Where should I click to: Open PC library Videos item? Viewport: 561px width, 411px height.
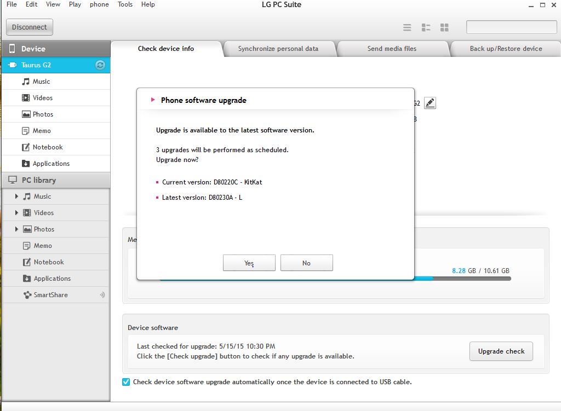(x=56, y=213)
